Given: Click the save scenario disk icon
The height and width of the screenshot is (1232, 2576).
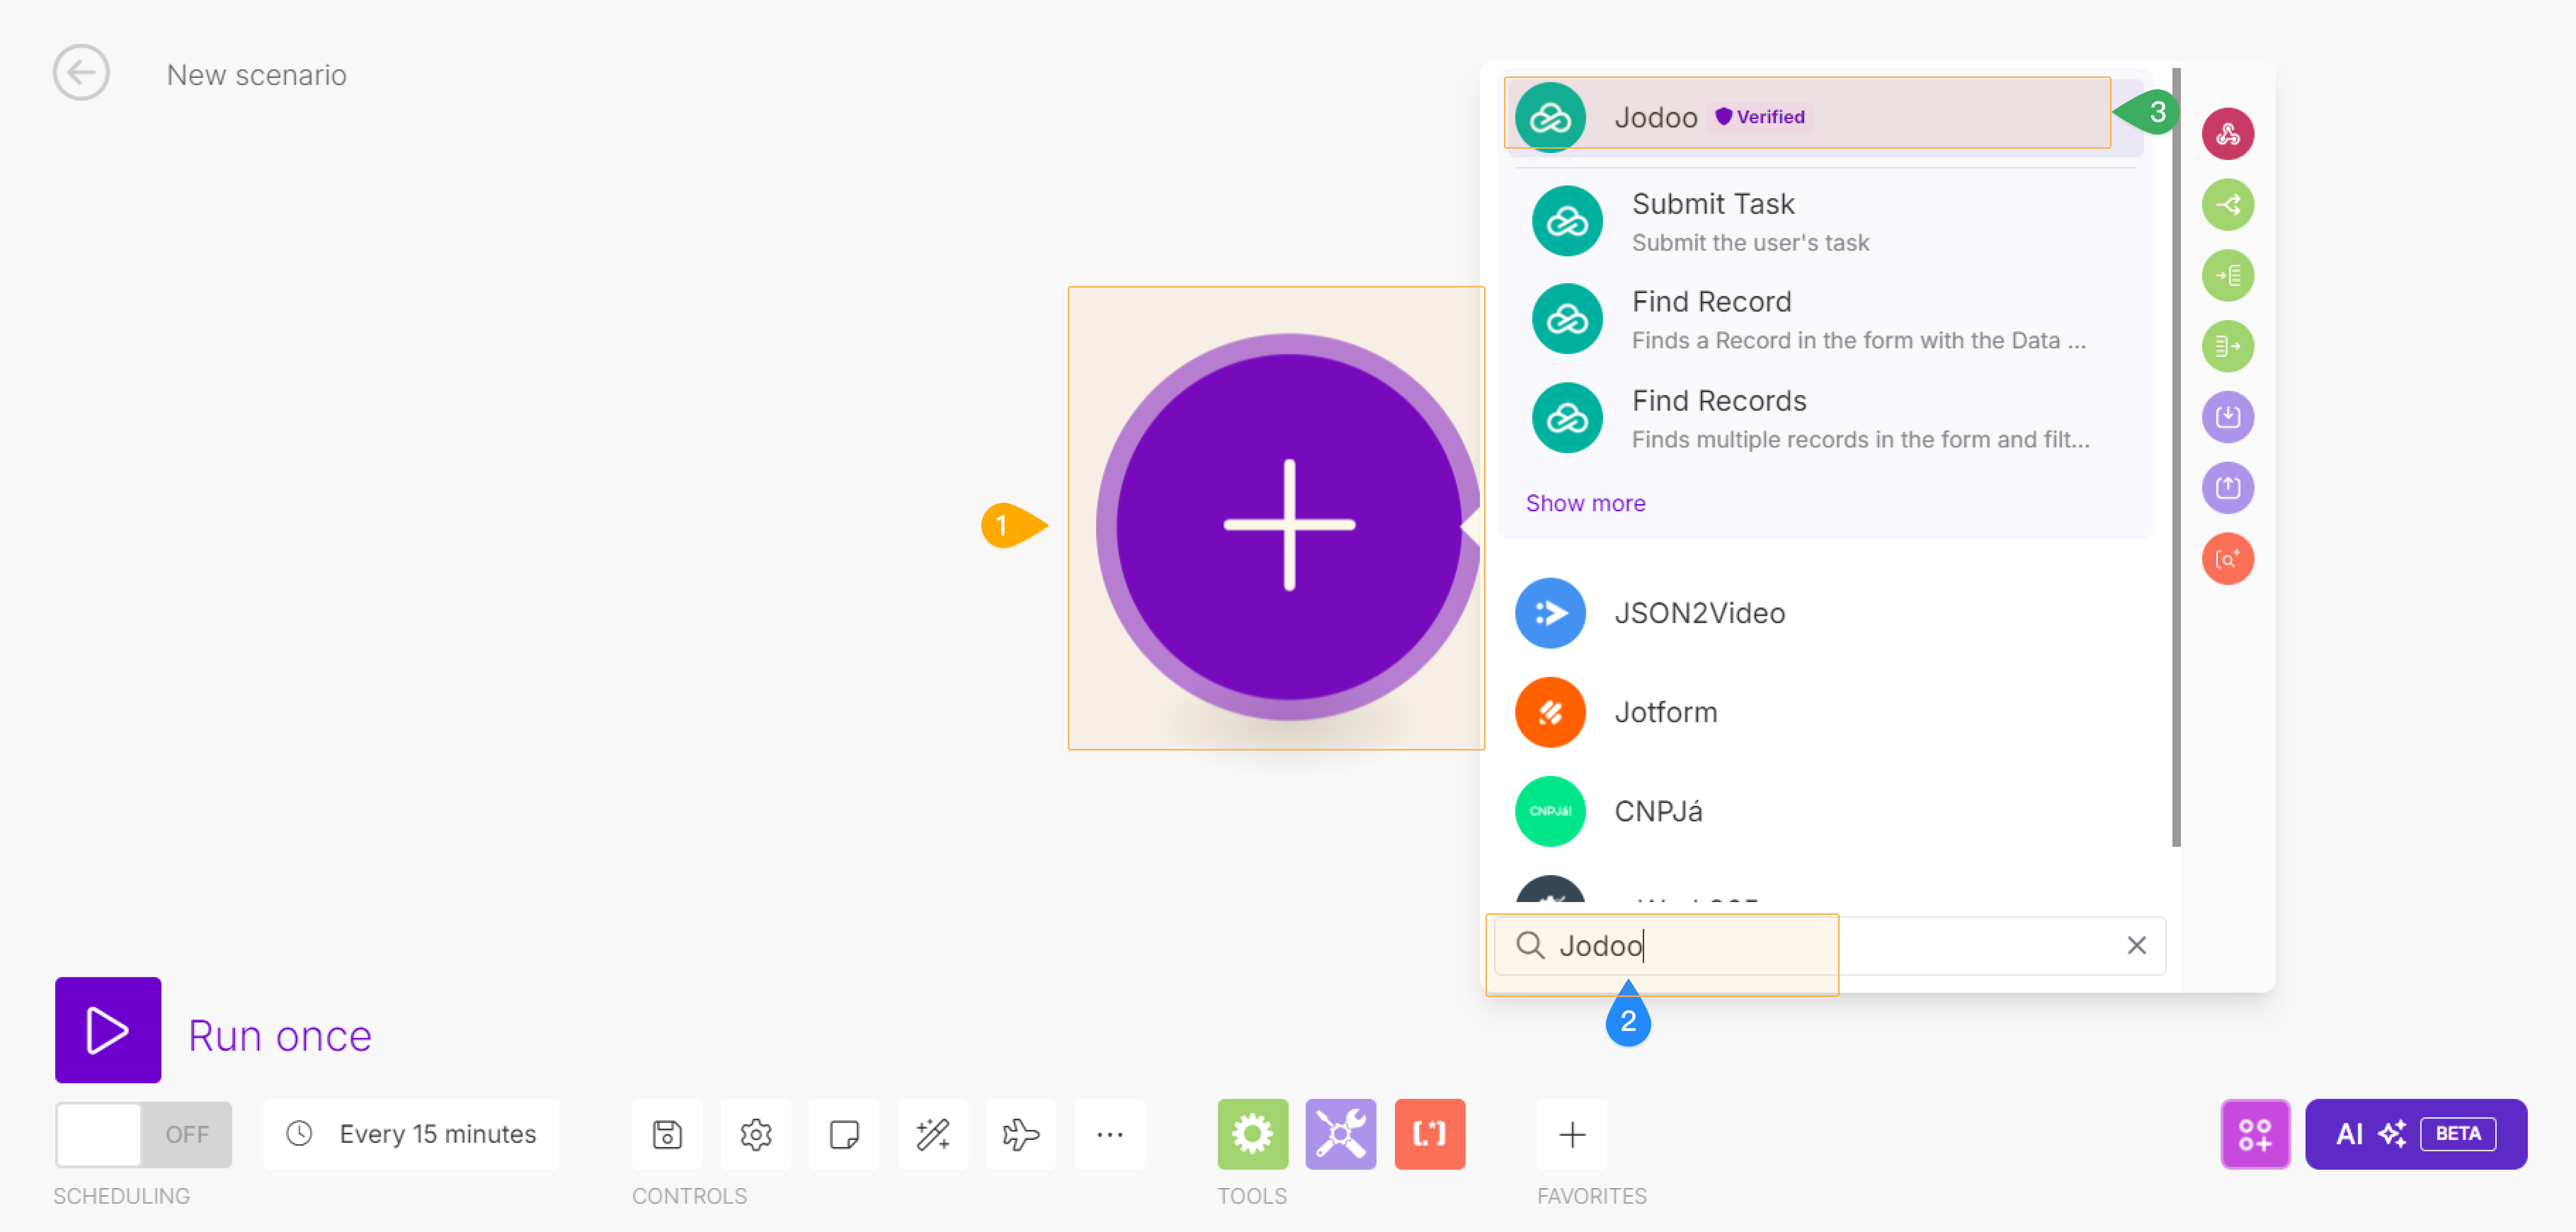Looking at the screenshot, I should pyautogui.click(x=667, y=1134).
